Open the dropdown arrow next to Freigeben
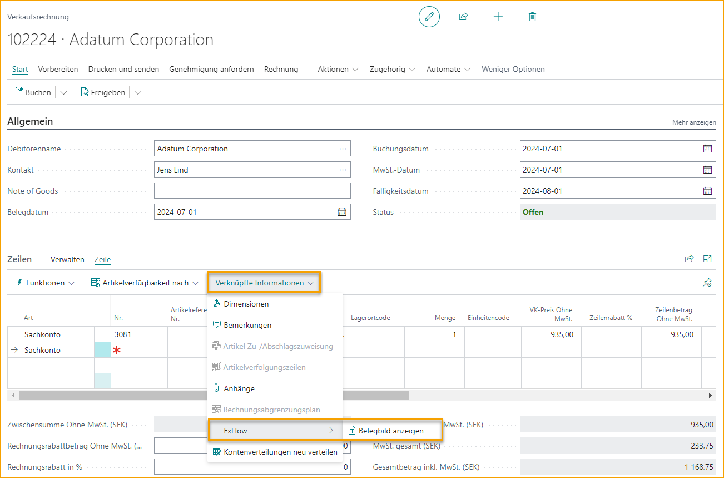724x478 pixels. coord(138,93)
